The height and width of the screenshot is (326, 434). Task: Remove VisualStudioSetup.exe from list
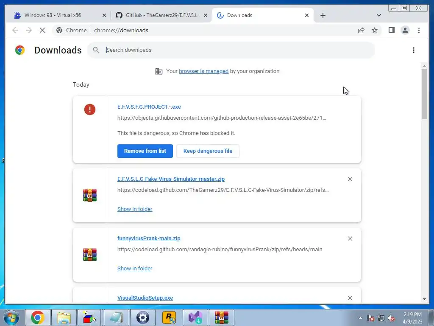pos(350,298)
